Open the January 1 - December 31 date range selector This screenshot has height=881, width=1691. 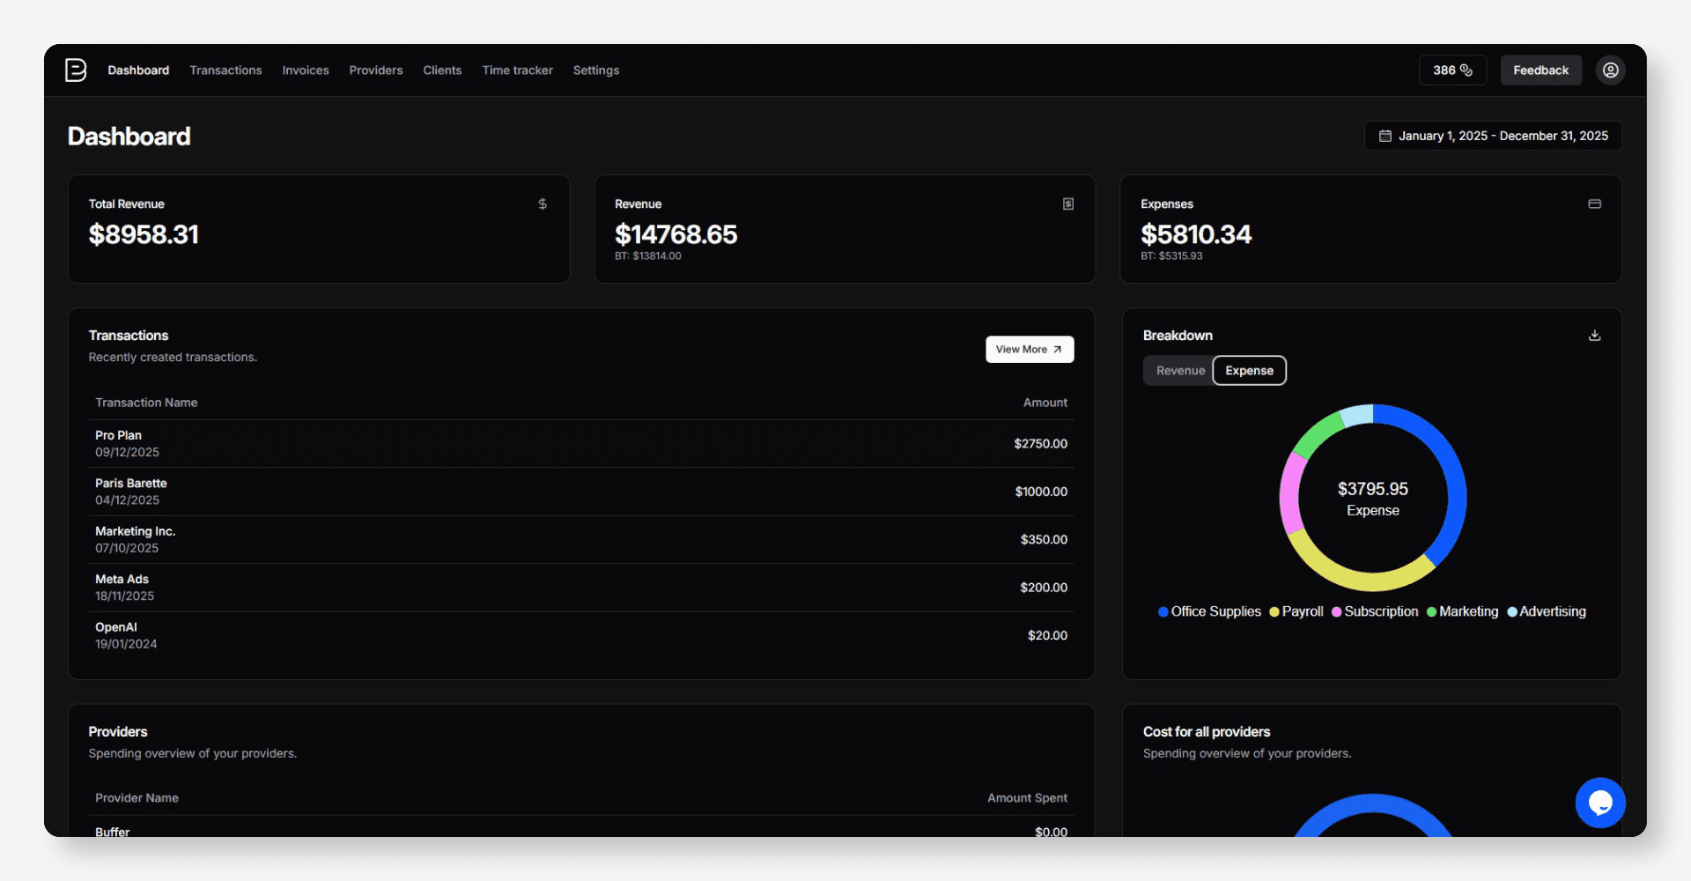pos(1493,136)
